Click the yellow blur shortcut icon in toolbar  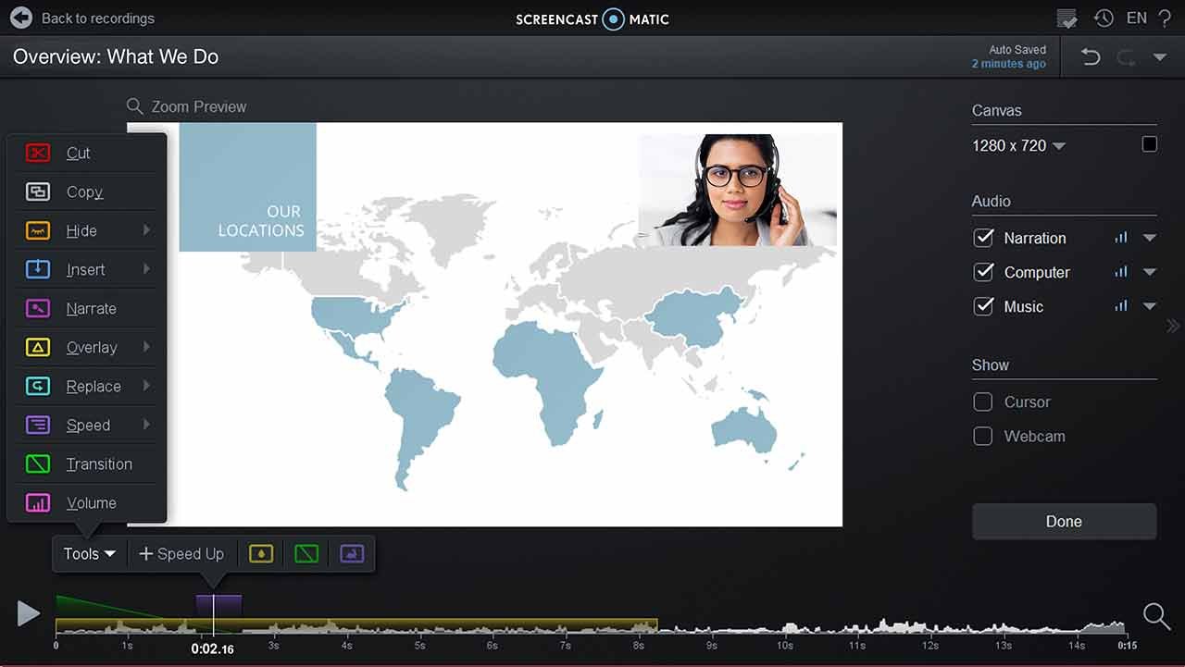click(261, 553)
